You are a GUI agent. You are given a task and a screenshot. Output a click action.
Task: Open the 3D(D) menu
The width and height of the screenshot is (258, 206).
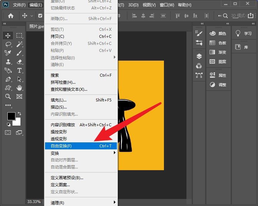[x=133, y=5]
